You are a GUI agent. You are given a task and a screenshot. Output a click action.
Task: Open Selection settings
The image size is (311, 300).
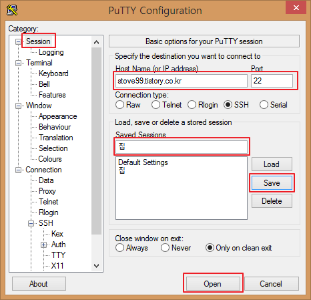pos(53,148)
